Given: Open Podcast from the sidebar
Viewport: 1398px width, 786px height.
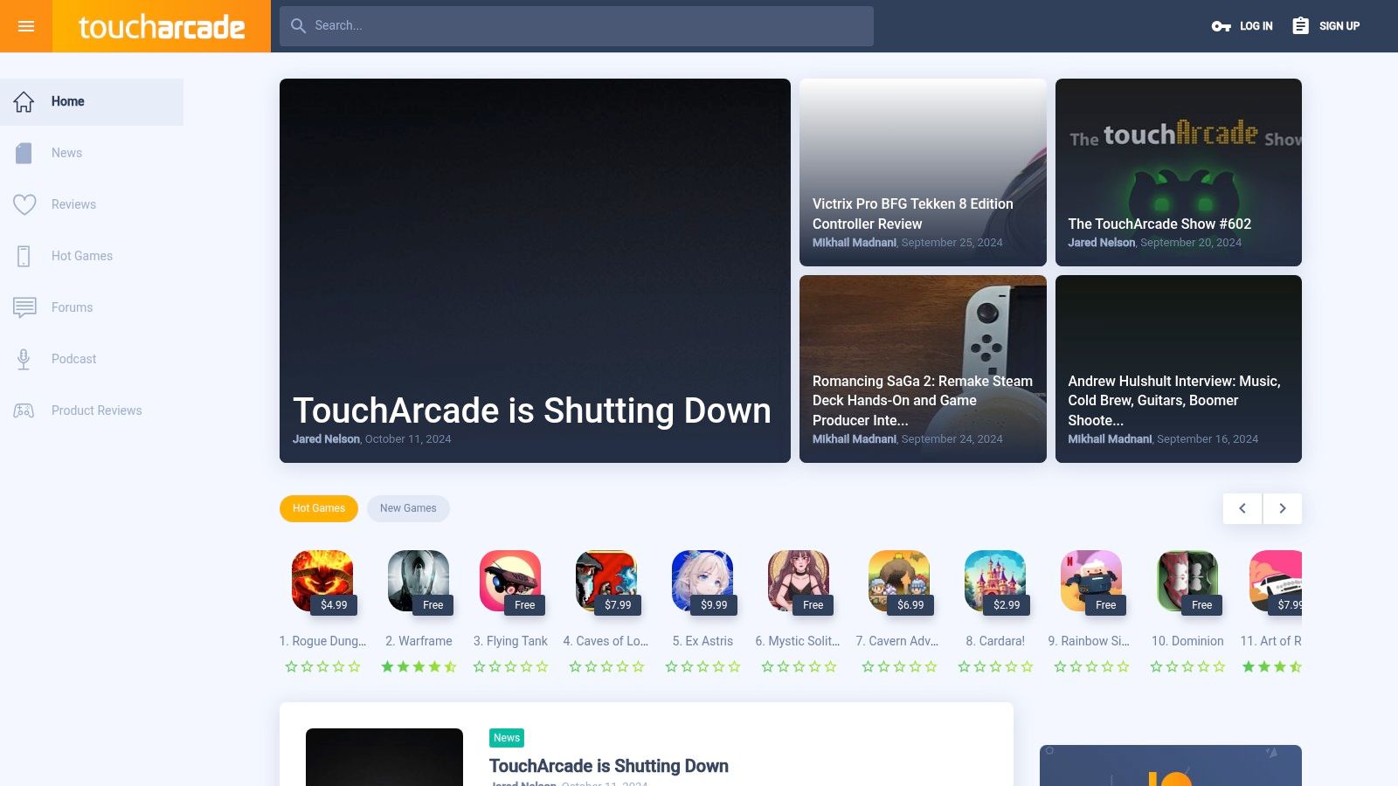Looking at the screenshot, I should (73, 359).
